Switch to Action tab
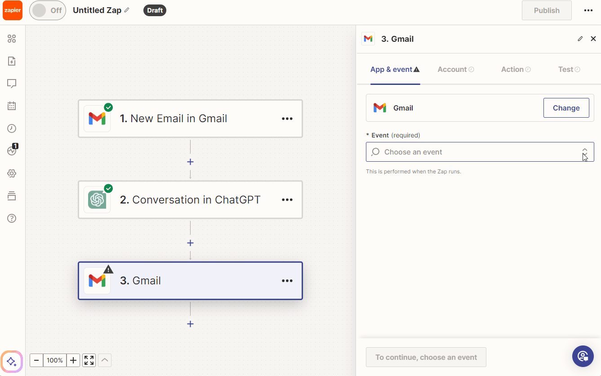 tap(516, 70)
